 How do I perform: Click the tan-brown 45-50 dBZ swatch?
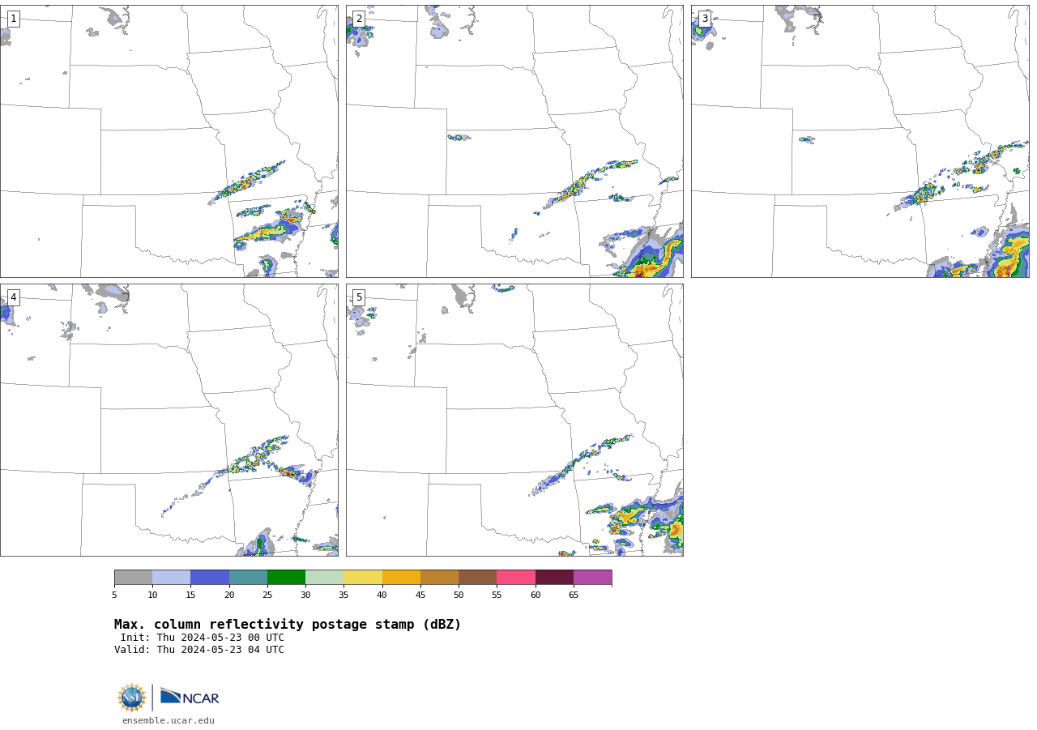pyautogui.click(x=439, y=577)
